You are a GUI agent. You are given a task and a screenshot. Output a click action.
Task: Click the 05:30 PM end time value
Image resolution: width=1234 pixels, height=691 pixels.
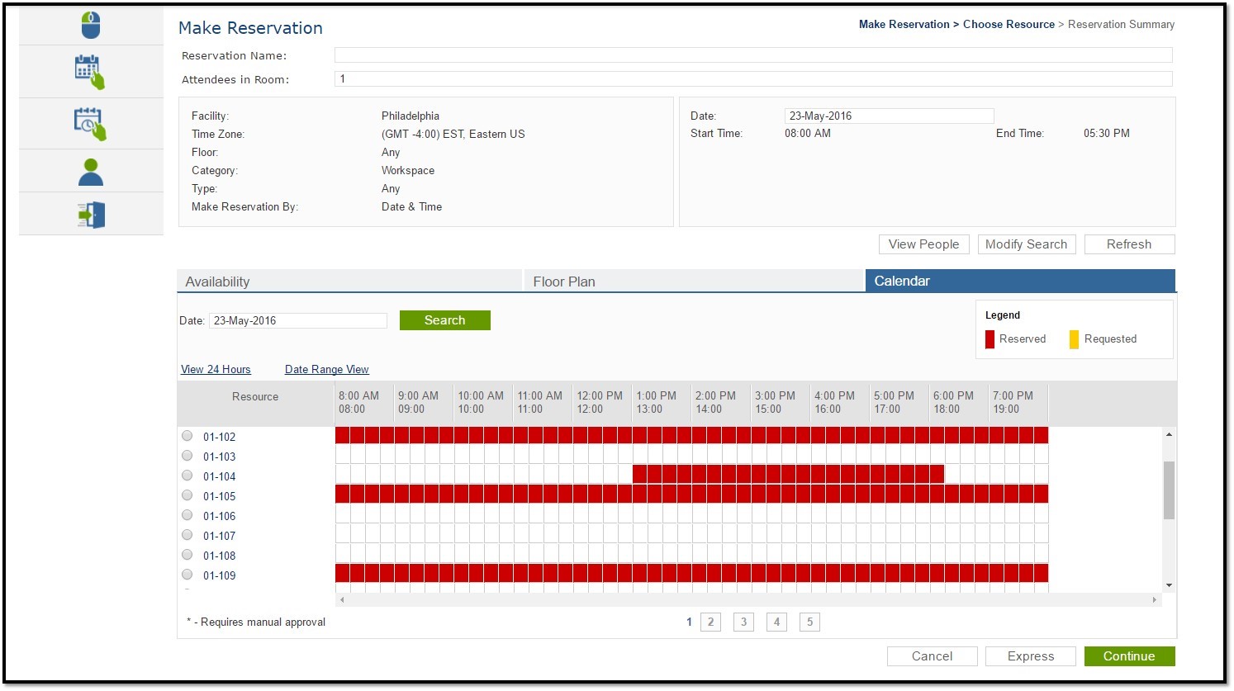pyautogui.click(x=1107, y=134)
